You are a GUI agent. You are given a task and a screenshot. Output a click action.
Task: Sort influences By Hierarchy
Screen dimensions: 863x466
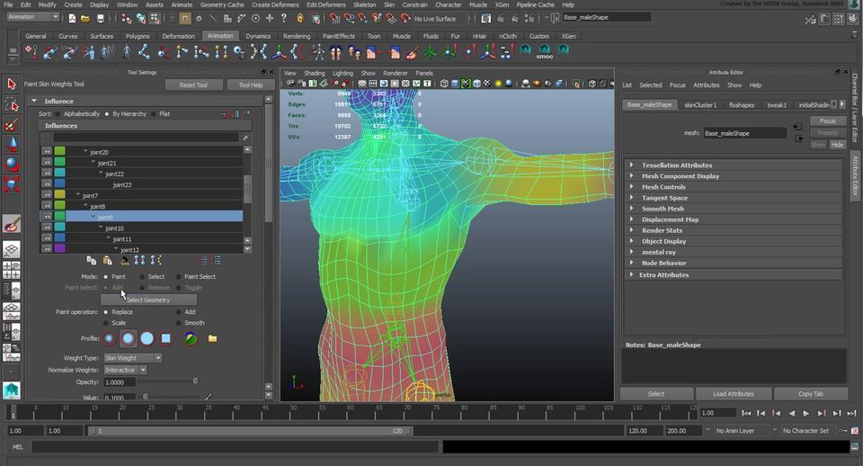click(x=107, y=114)
